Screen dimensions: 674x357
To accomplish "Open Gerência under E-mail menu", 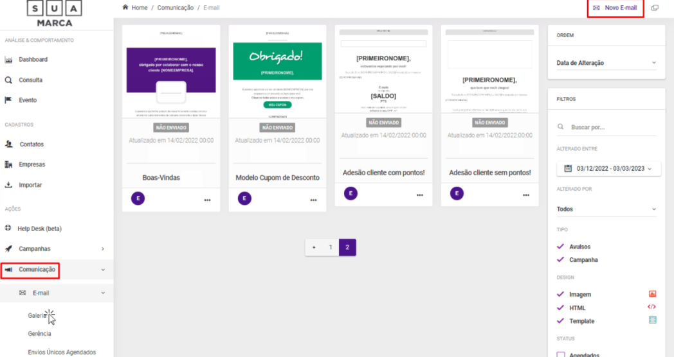I will (39, 333).
